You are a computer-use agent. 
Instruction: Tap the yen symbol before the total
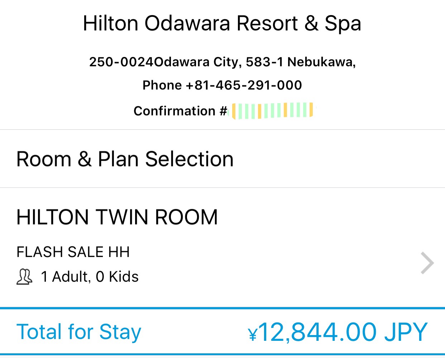coord(253,334)
